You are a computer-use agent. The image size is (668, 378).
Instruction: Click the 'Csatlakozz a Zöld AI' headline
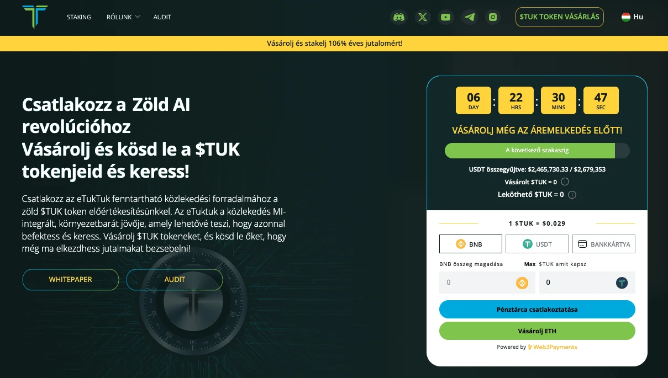[106, 105]
